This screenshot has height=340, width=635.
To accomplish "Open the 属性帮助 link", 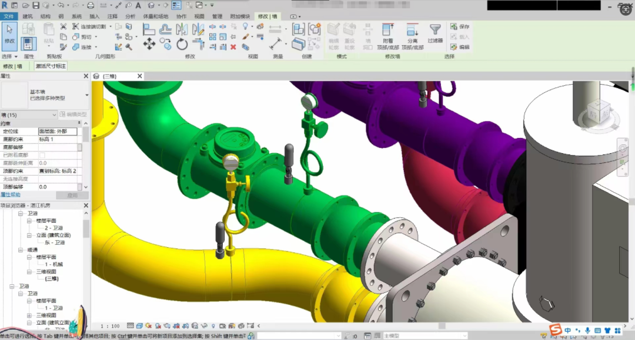I will 11,194.
